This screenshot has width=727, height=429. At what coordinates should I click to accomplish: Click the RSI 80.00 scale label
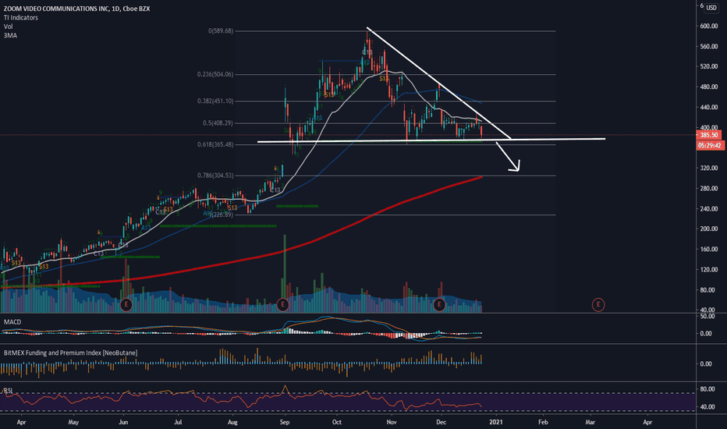[x=707, y=389]
